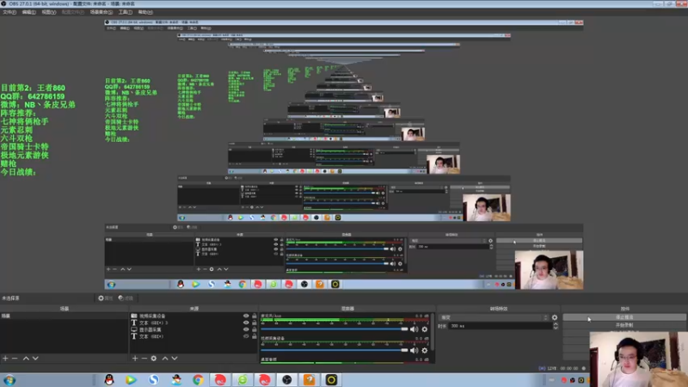Screen dimensions: 688x387
Task: Move source down with arrow icon
Action: click(x=175, y=359)
